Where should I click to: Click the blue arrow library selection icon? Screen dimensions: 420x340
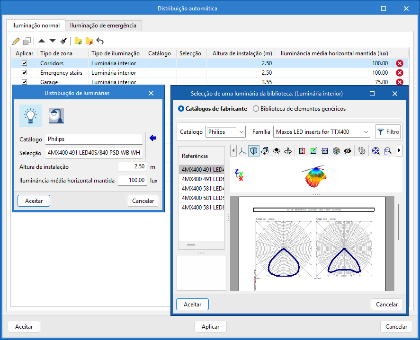pyautogui.click(x=152, y=138)
